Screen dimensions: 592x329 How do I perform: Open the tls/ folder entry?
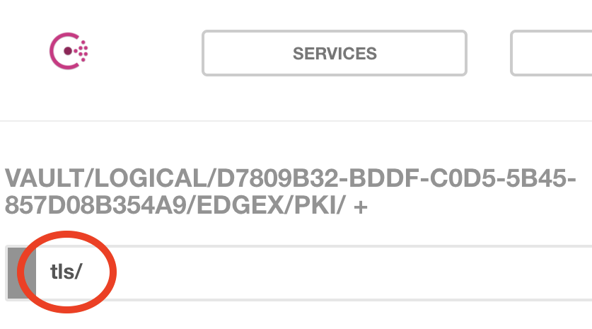coord(66,272)
